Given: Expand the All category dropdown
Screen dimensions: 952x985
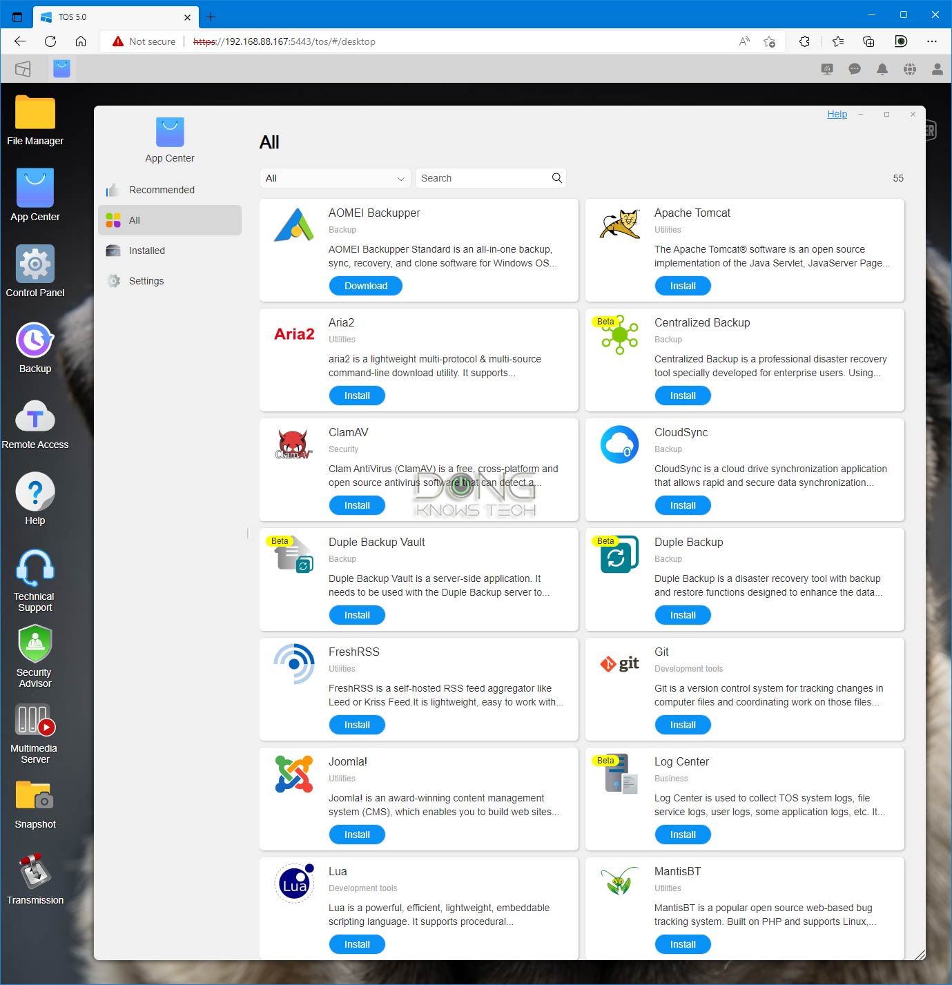Looking at the screenshot, I should (336, 178).
